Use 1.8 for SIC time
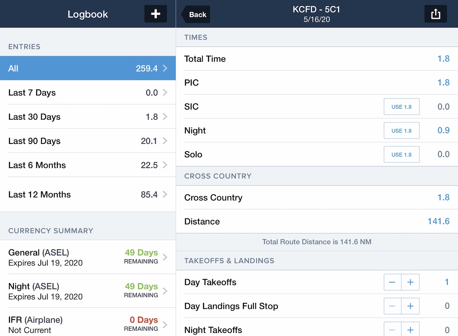The width and height of the screenshot is (458, 336). click(402, 107)
